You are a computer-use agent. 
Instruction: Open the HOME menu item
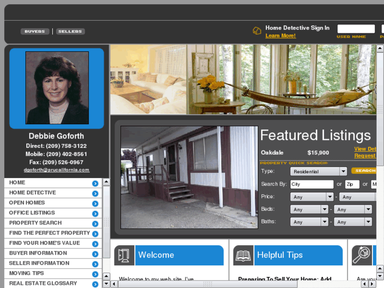(x=53, y=183)
